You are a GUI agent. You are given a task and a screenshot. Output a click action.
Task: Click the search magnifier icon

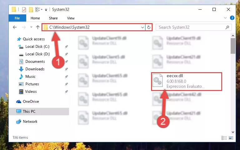227,27
